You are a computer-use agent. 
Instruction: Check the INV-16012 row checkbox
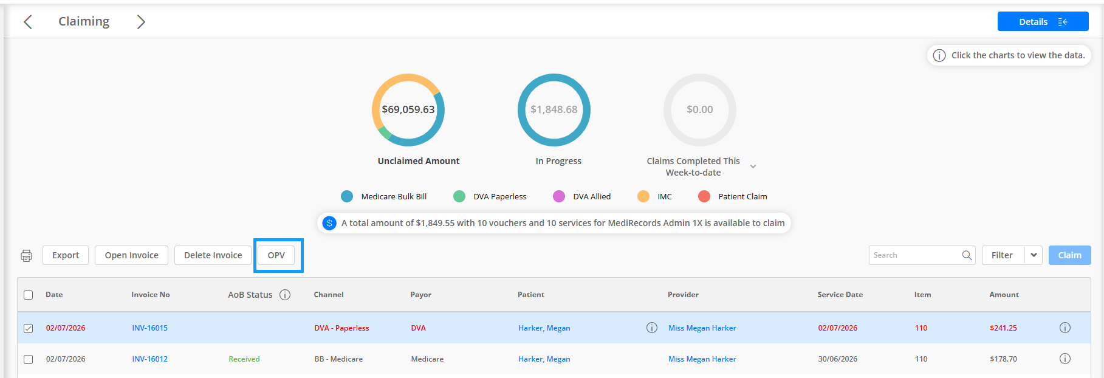[29, 359]
